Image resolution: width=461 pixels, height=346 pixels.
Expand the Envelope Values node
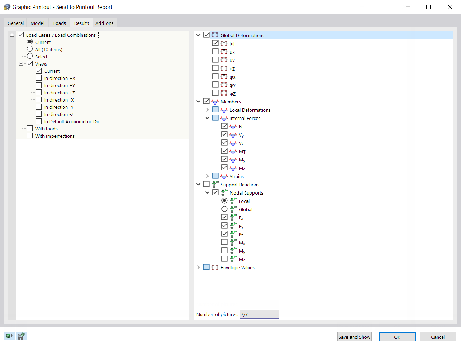click(198, 267)
